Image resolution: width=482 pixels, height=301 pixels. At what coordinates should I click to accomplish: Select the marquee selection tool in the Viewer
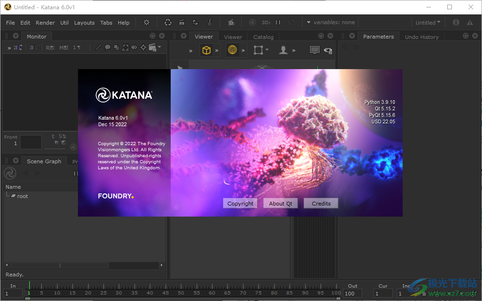257,50
